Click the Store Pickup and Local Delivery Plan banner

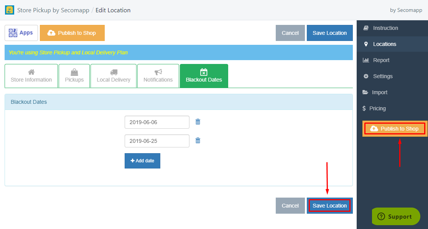coord(178,52)
